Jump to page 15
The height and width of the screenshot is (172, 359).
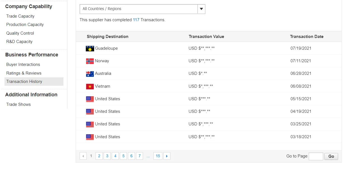(158, 156)
